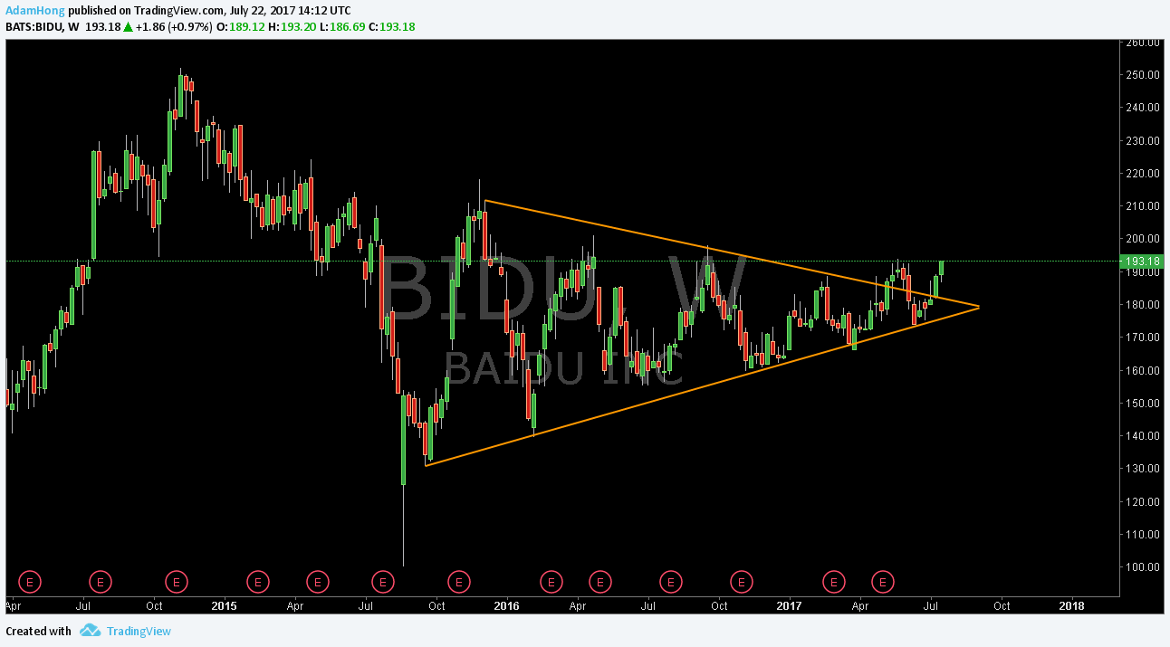1170x647 pixels.
Task: Open the AdamHong author profile link
Action: tap(34, 12)
